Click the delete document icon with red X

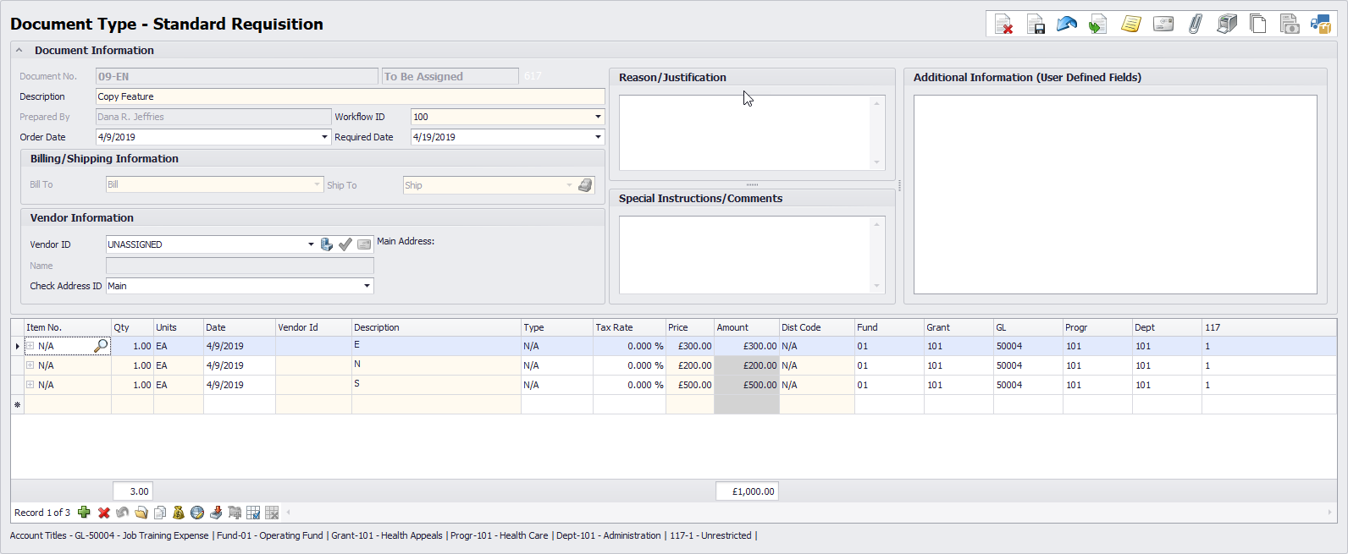1003,25
